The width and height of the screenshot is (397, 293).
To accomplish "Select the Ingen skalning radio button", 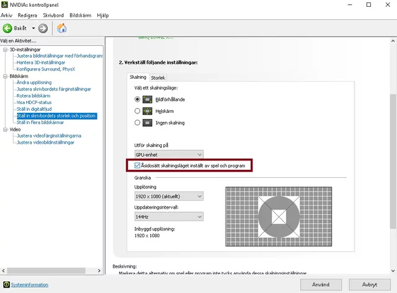I will [x=138, y=123].
